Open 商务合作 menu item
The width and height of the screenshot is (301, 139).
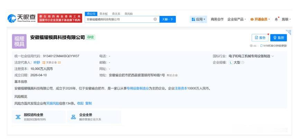coord(217,19)
